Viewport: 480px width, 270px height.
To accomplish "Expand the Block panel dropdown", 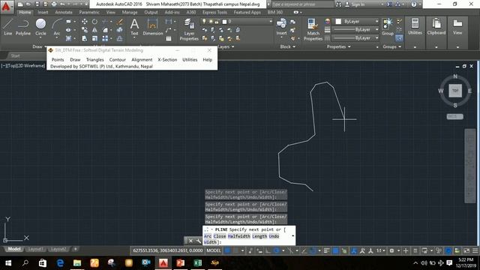I will click(x=287, y=46).
